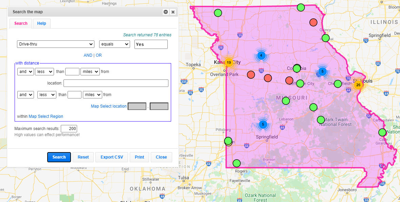This screenshot has height=202, width=400.
Task: Switch to the Help tab
Action: click(42, 23)
